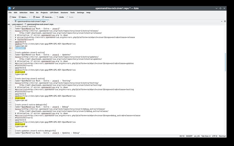The image size is (234, 146).
Task: Open the en_US language selector in status bar
Action: (197, 136)
